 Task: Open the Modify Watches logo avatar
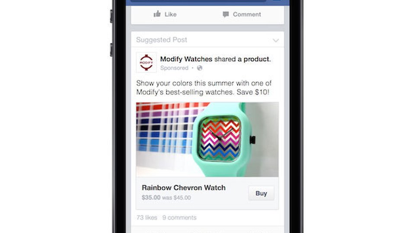point(147,62)
